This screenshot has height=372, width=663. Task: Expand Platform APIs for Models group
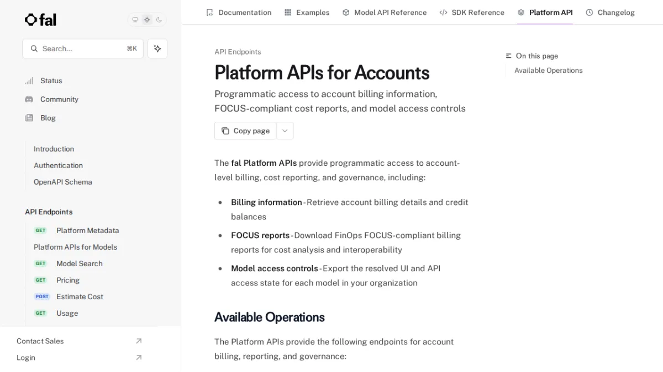75,247
